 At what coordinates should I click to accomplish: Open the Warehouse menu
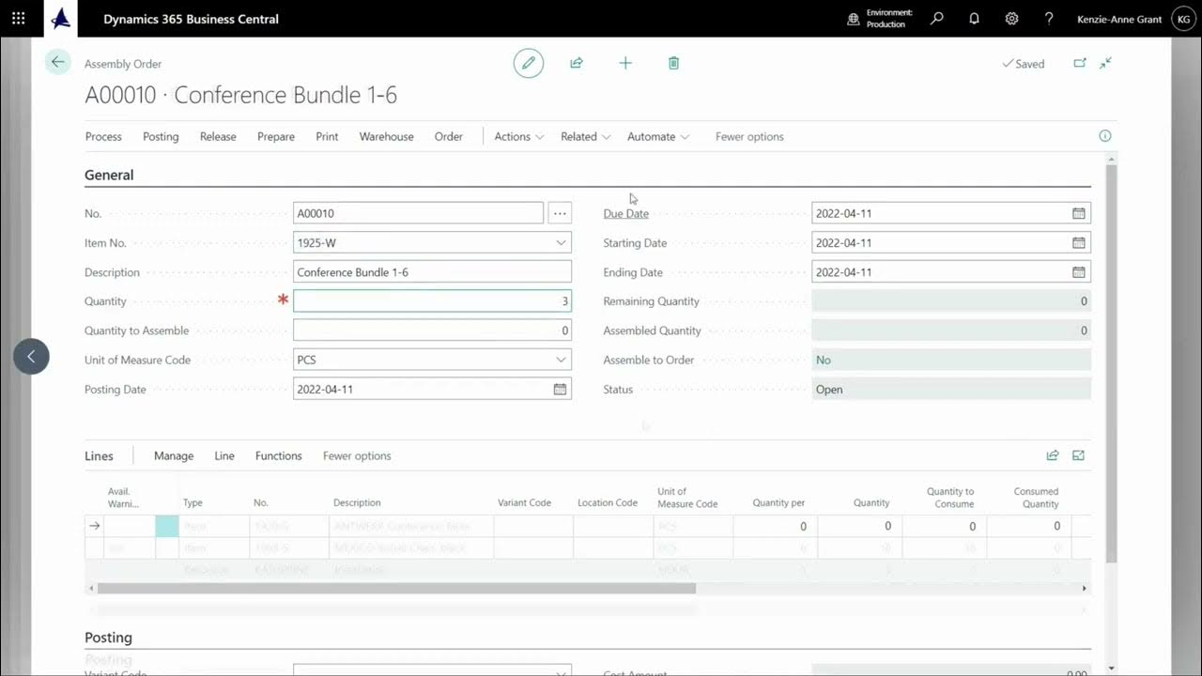tap(386, 136)
